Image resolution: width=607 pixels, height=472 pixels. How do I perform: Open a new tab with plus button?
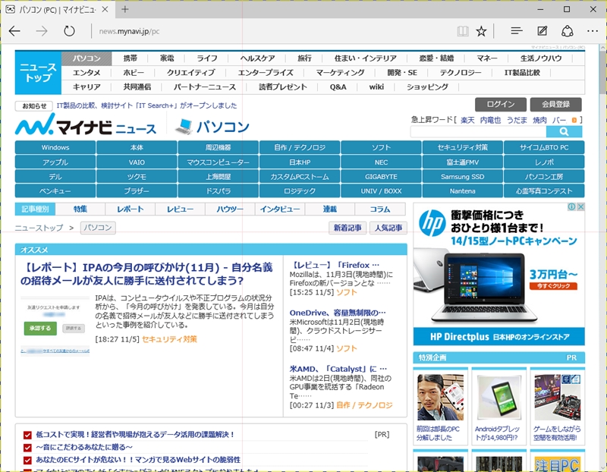(x=124, y=9)
